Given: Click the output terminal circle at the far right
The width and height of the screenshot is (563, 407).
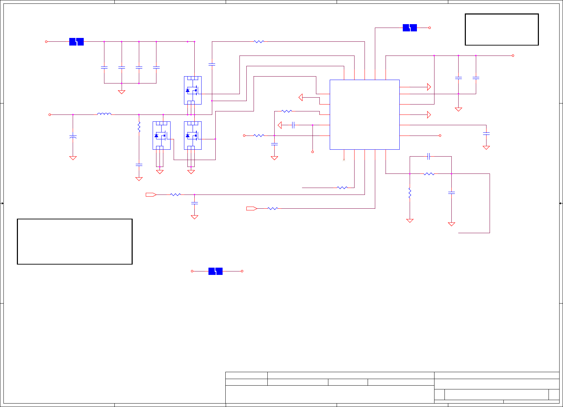Looking at the screenshot, I should pyautogui.click(x=513, y=56).
